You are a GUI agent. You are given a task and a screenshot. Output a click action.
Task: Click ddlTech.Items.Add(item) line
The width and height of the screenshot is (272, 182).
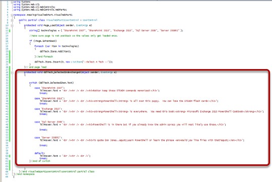click(x=55, y=51)
